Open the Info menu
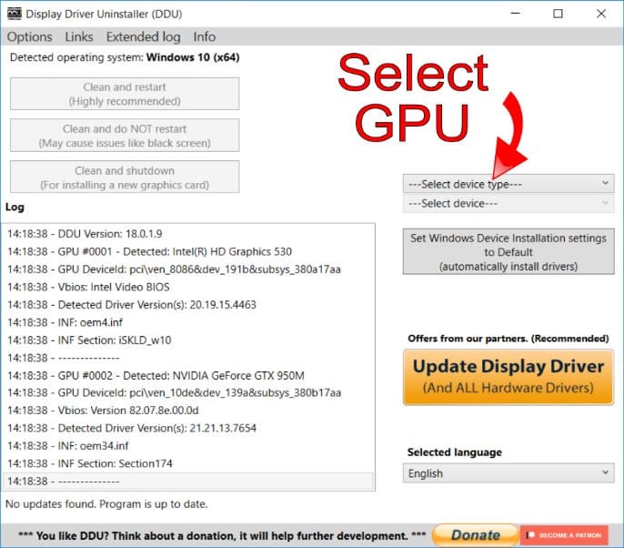 (205, 36)
